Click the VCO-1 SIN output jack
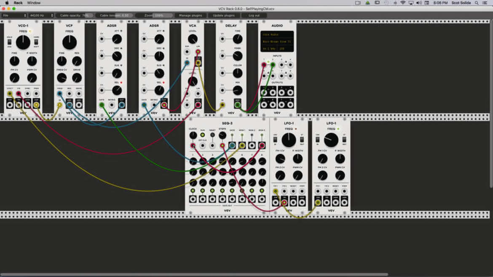This screenshot has height=277, width=493. pyautogui.click(x=10, y=105)
